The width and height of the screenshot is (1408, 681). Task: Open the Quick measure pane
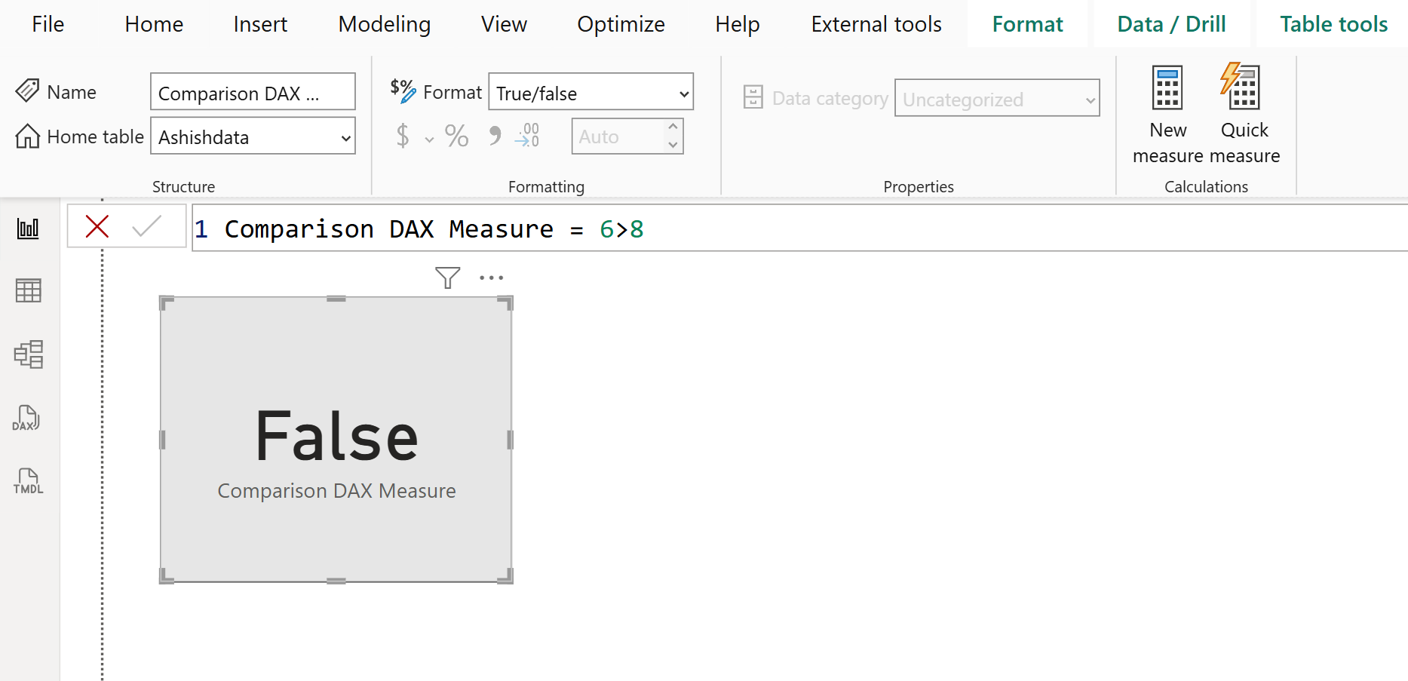[1243, 113]
